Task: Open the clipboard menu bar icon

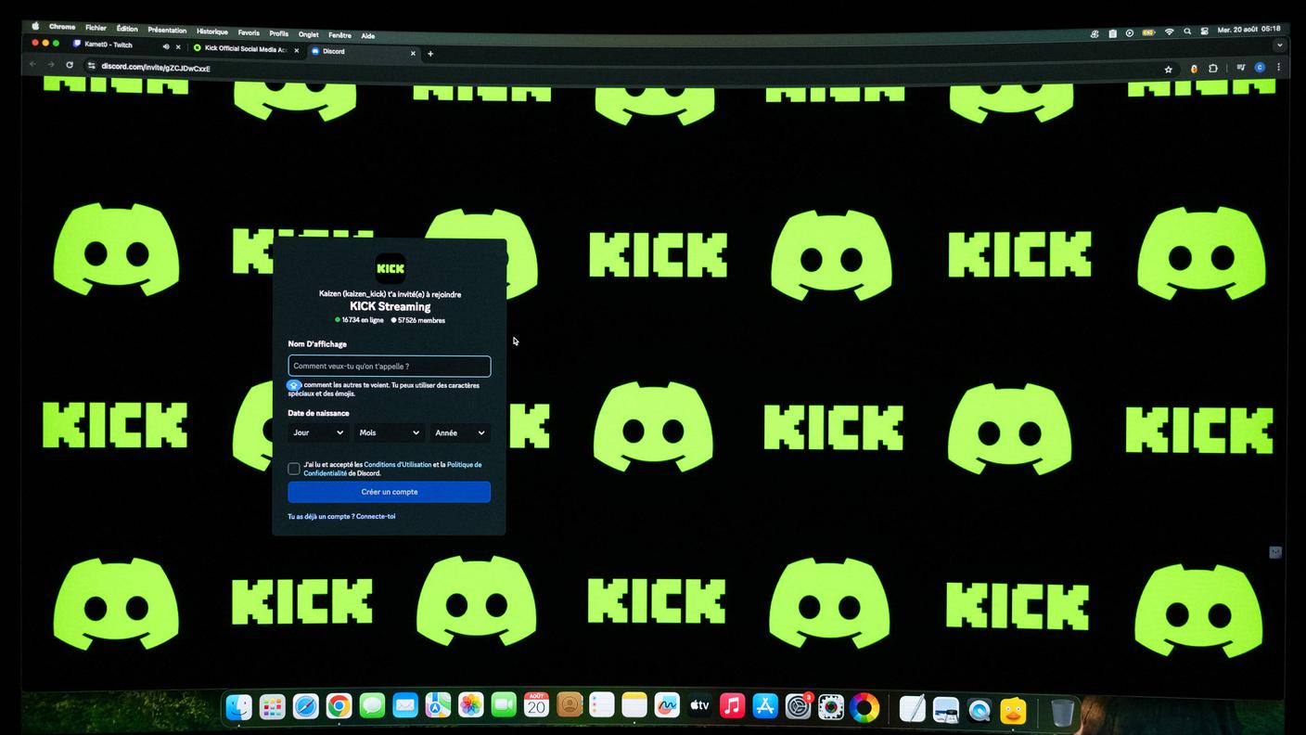Action: 1112,33
